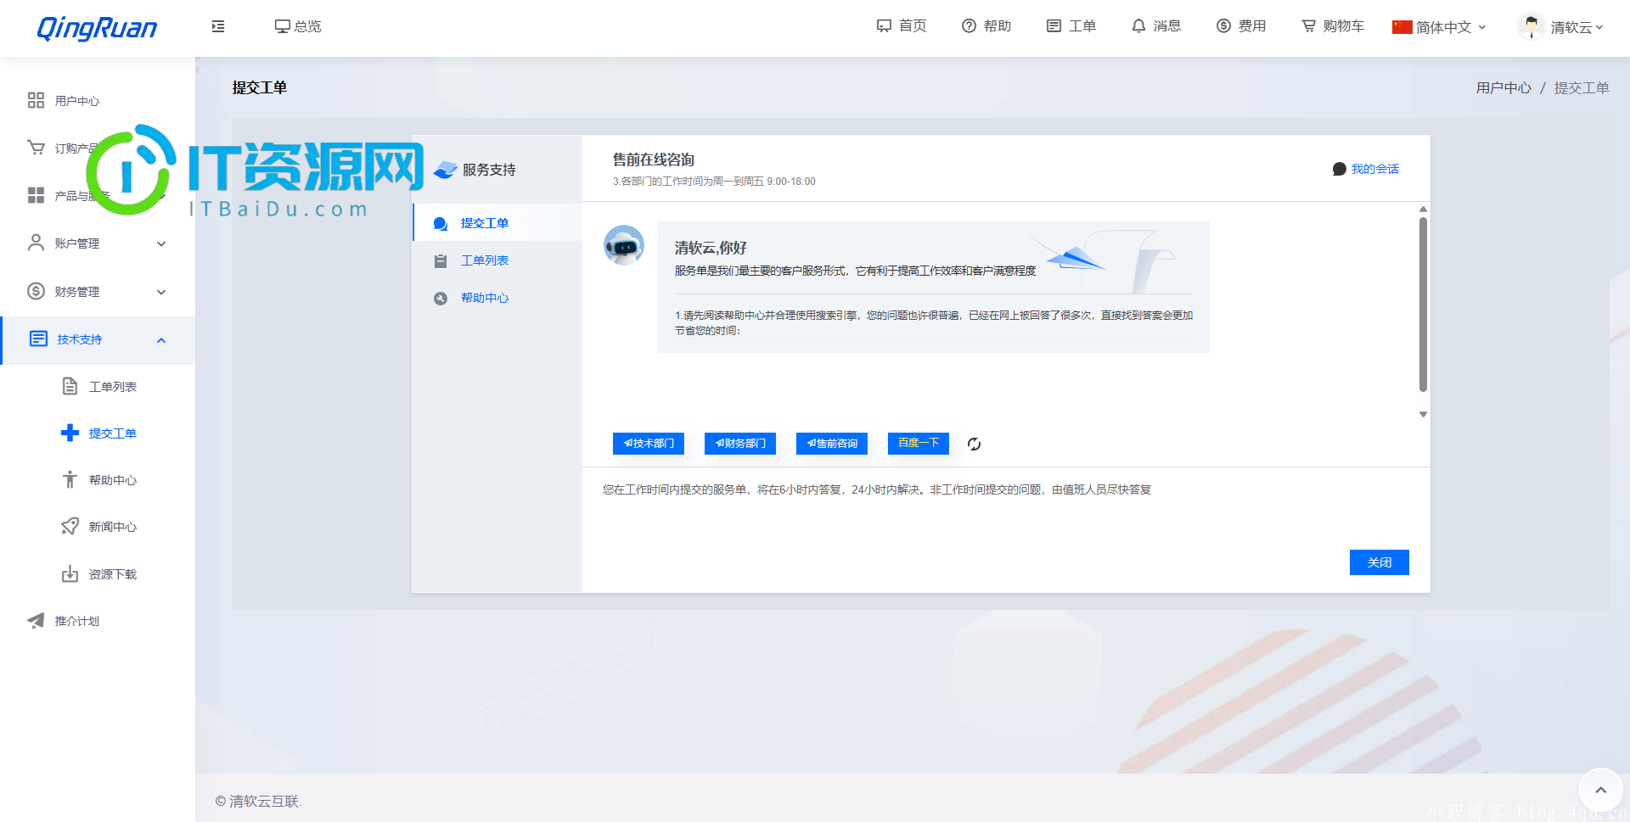This screenshot has width=1630, height=822.
Task: Click the 技术支持 document icon
Action: [38, 338]
